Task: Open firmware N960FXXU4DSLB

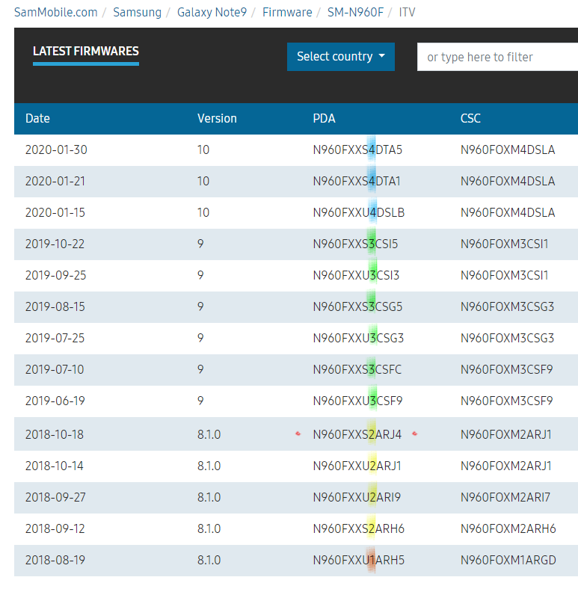Action: (358, 212)
